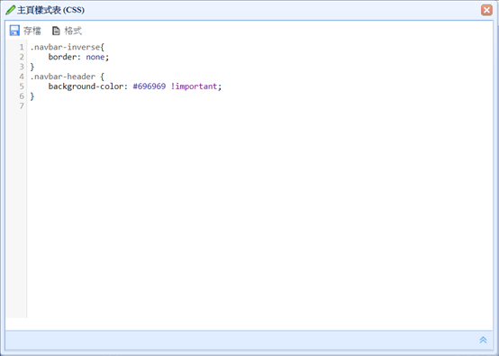Click the green pencil title icon
The height and width of the screenshot is (356, 499).
pyautogui.click(x=10, y=10)
